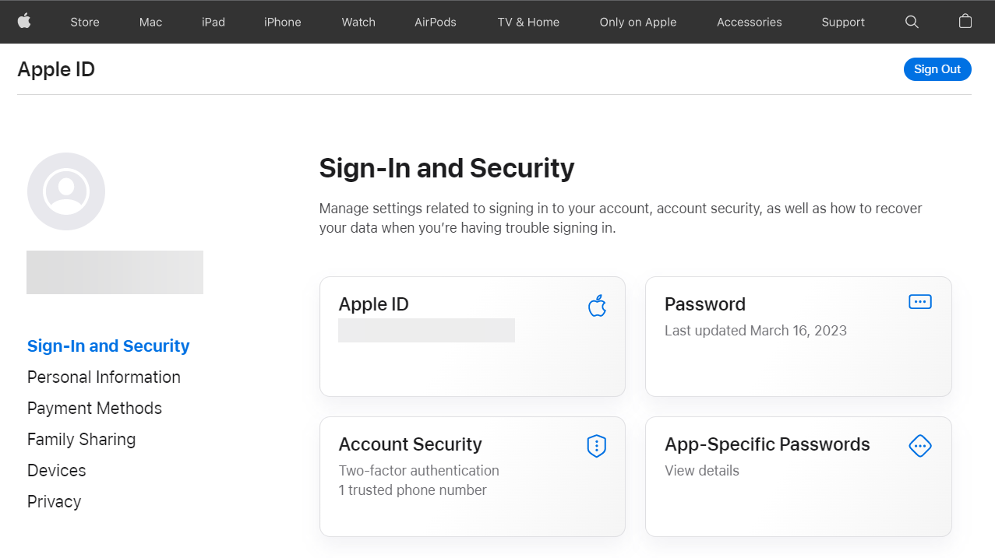
Task: Select AirPods in the top navigation
Action: [x=436, y=22]
